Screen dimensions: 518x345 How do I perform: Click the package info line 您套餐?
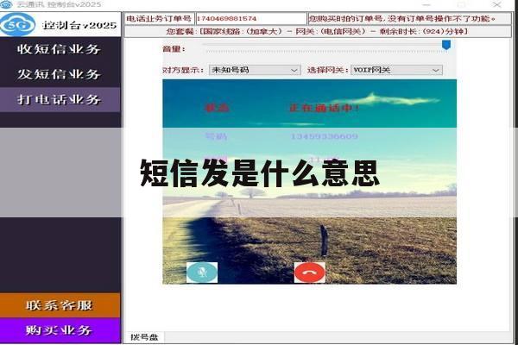[x=317, y=32]
